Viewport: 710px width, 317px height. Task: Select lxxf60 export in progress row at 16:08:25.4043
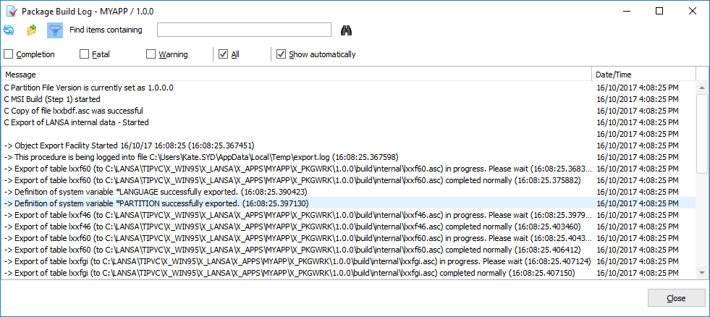pyautogui.click(x=349, y=237)
